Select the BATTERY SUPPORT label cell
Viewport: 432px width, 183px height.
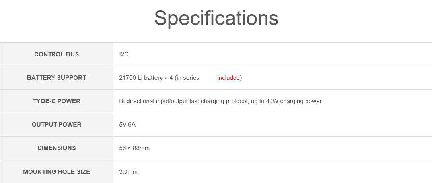(x=56, y=78)
